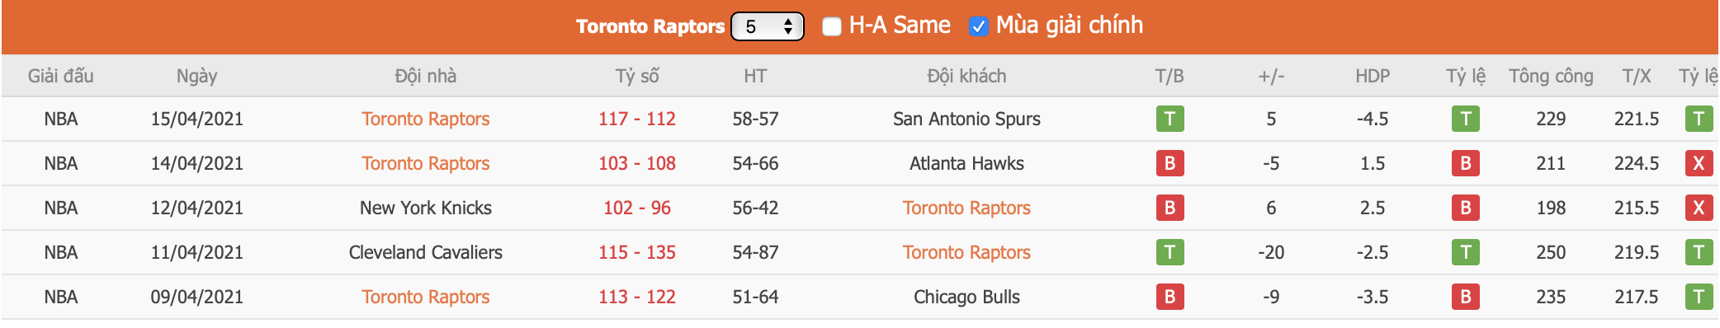Click green T Tỷ lệ badge in Cleveland Cavaliers row
1720x328 pixels.
pos(1466,252)
